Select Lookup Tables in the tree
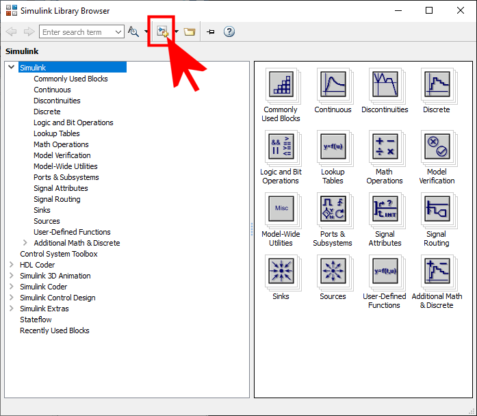The width and height of the screenshot is (477, 416). [57, 133]
